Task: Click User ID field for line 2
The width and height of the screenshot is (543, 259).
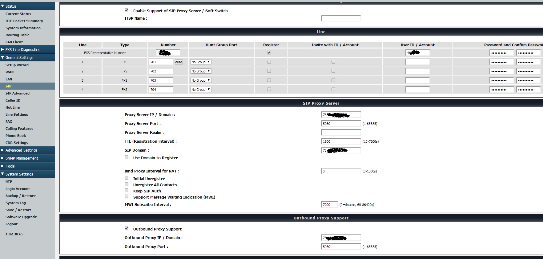Action: 417,71
